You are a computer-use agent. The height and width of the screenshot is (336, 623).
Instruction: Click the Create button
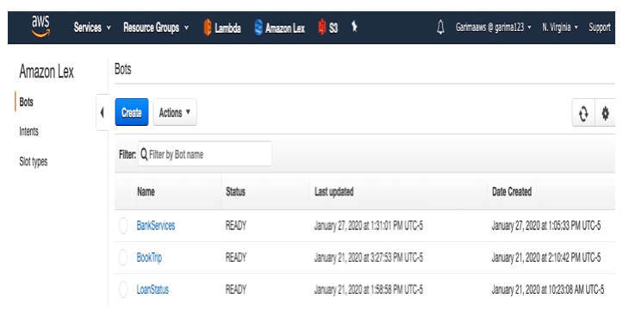132,112
